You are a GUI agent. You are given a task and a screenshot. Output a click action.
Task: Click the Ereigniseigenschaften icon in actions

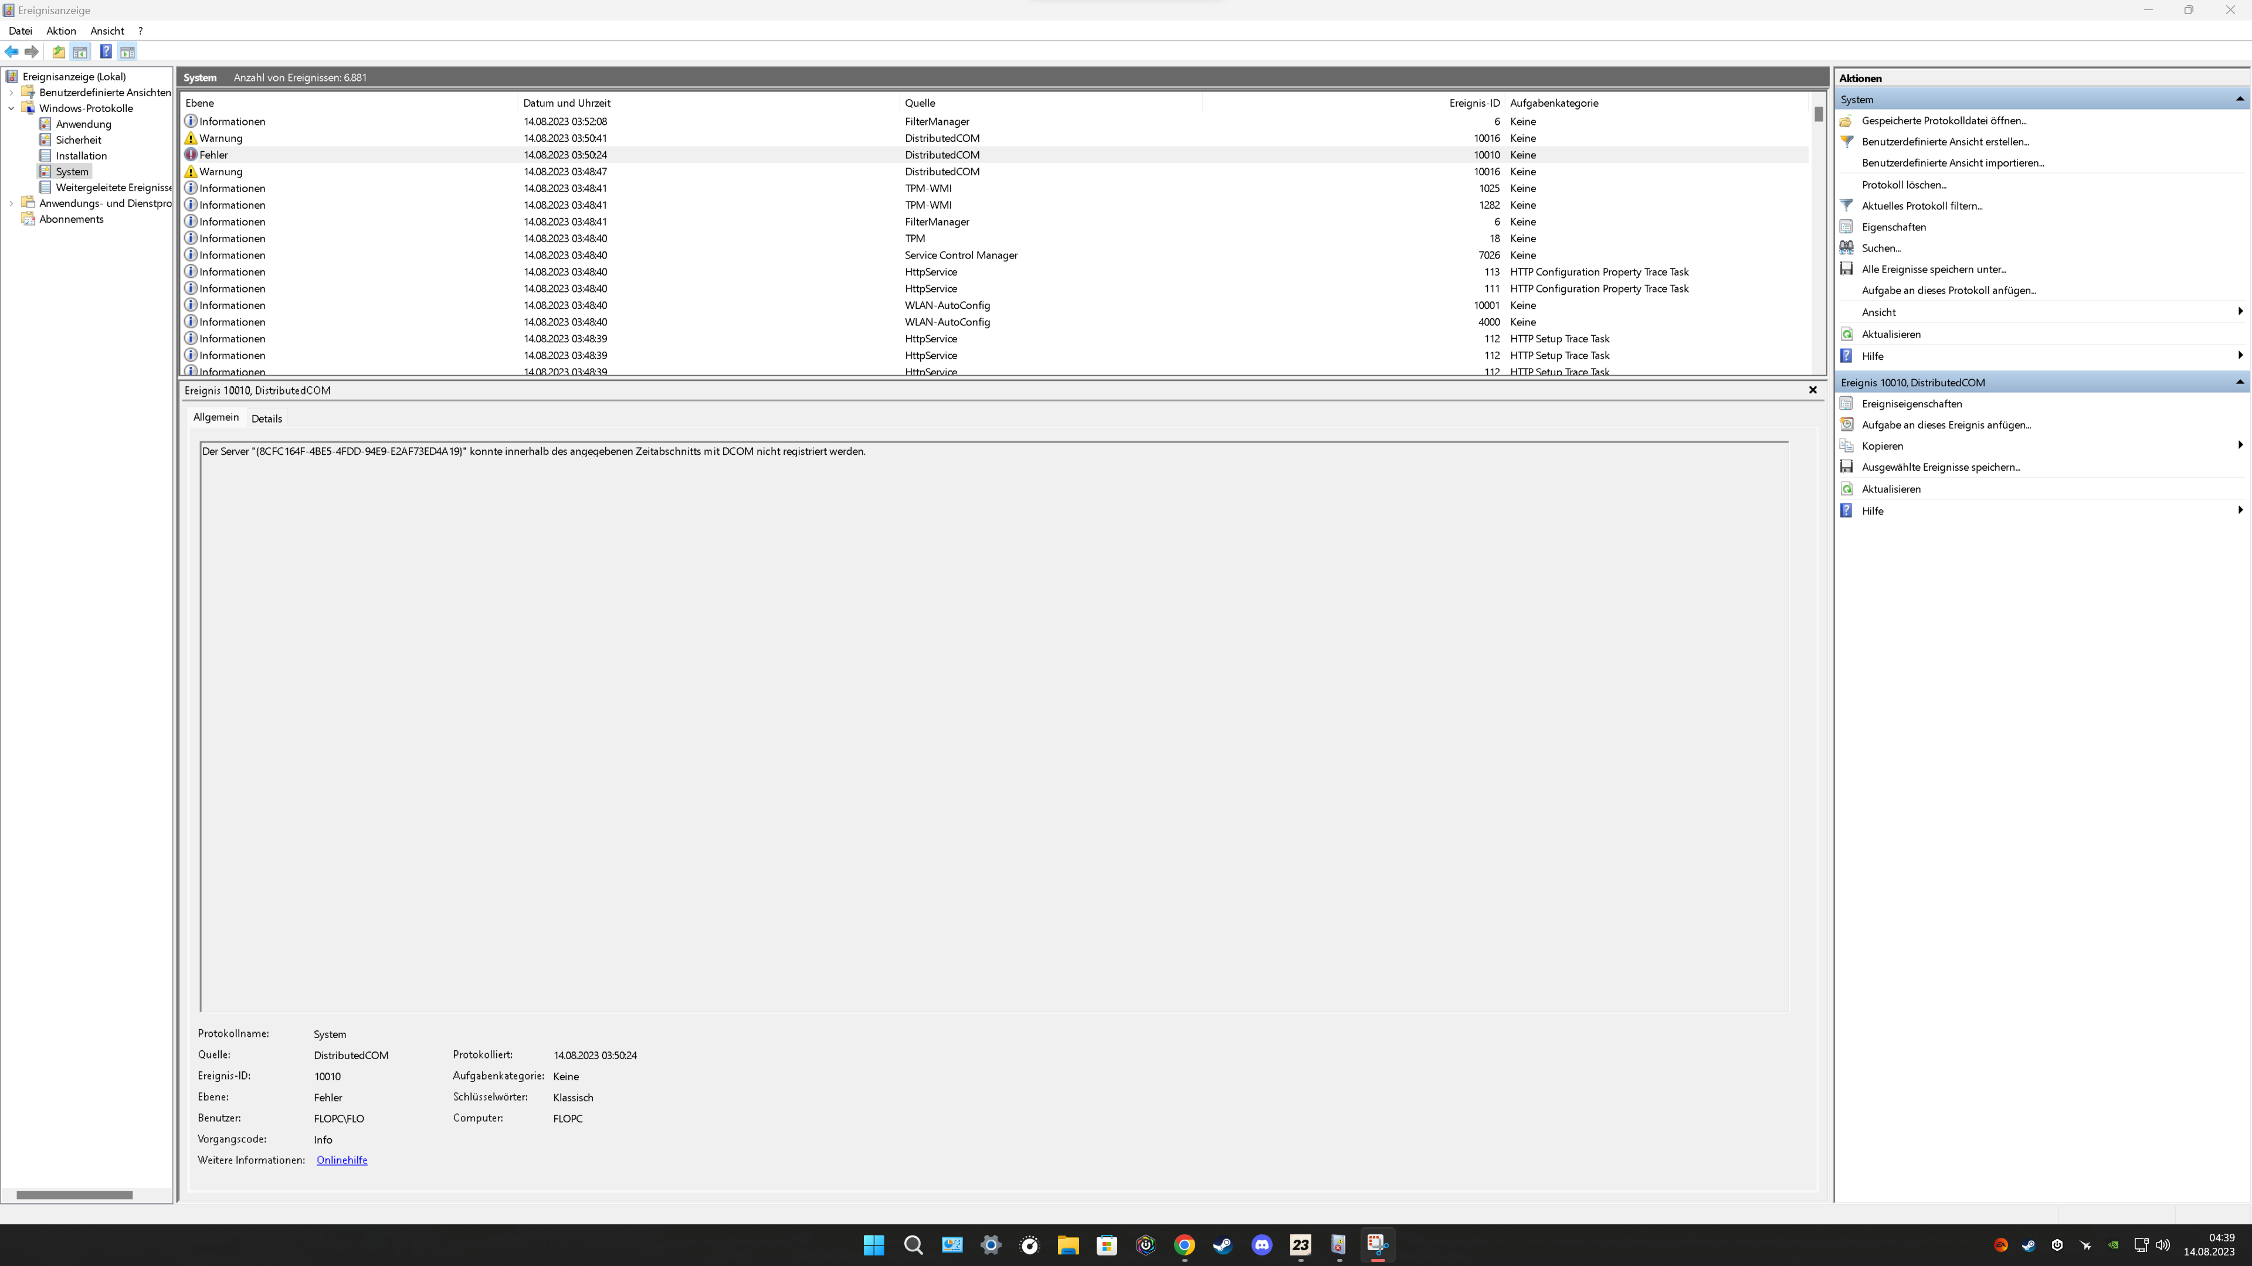point(1846,404)
